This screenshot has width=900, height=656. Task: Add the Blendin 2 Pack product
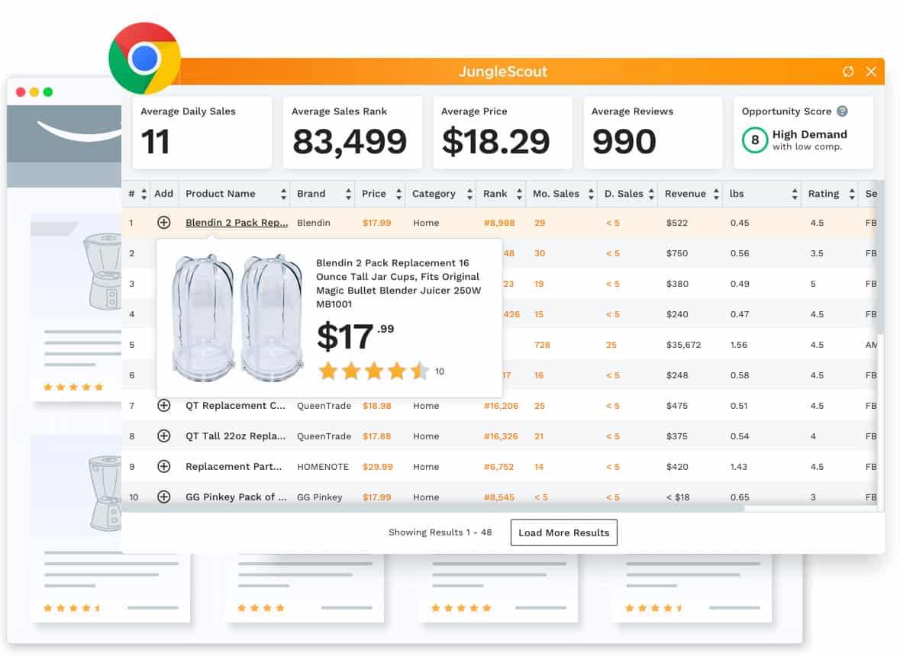[163, 223]
